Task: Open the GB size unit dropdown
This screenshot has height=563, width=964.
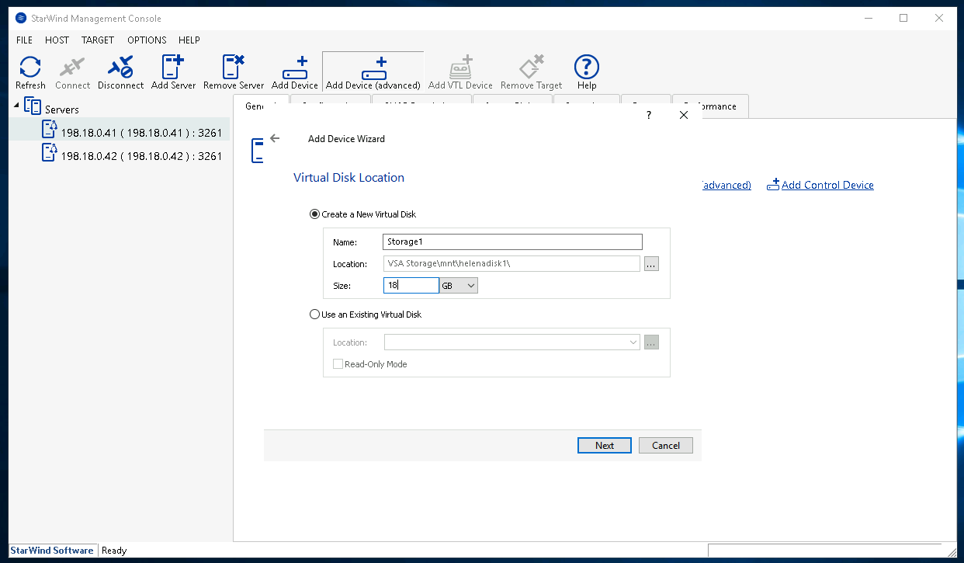Action: coord(459,286)
